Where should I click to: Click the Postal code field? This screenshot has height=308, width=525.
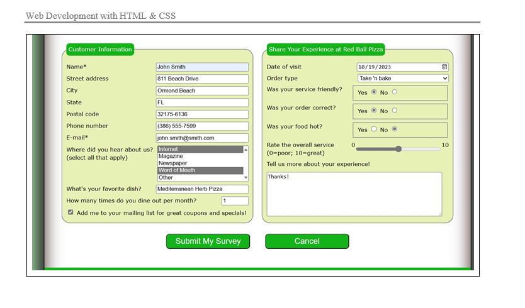point(202,114)
